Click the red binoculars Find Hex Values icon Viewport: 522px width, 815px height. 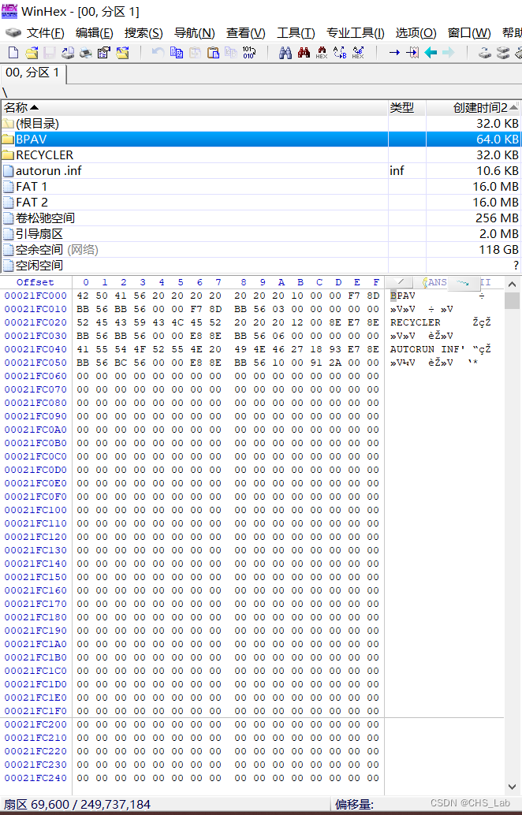[x=304, y=53]
